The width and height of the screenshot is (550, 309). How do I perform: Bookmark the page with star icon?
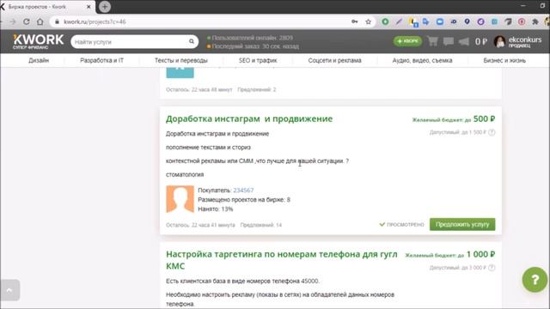[369, 21]
